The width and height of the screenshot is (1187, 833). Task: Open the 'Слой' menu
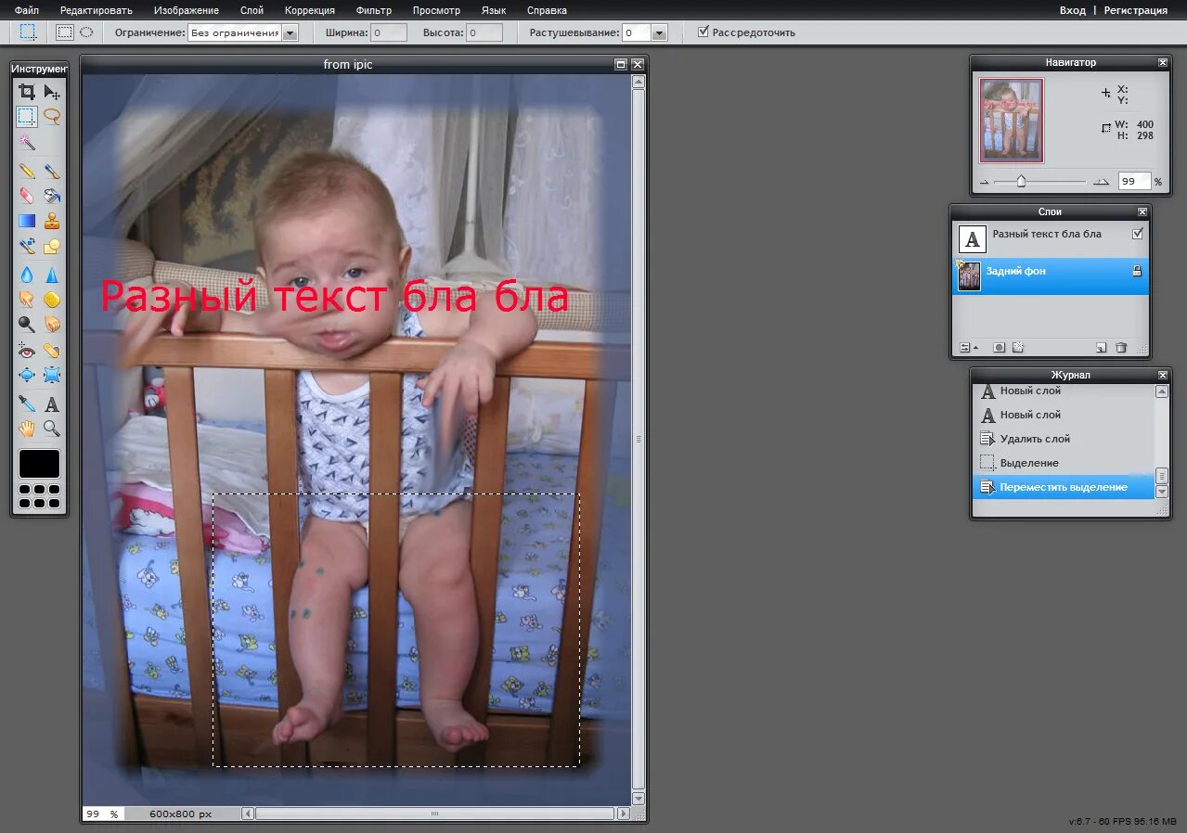tap(252, 10)
